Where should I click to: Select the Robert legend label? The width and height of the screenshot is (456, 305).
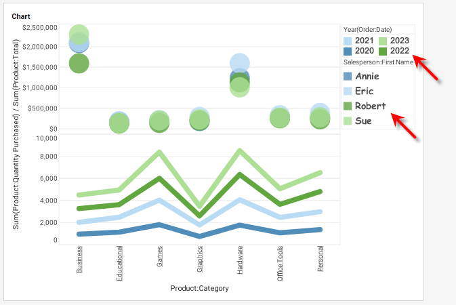tap(371, 106)
